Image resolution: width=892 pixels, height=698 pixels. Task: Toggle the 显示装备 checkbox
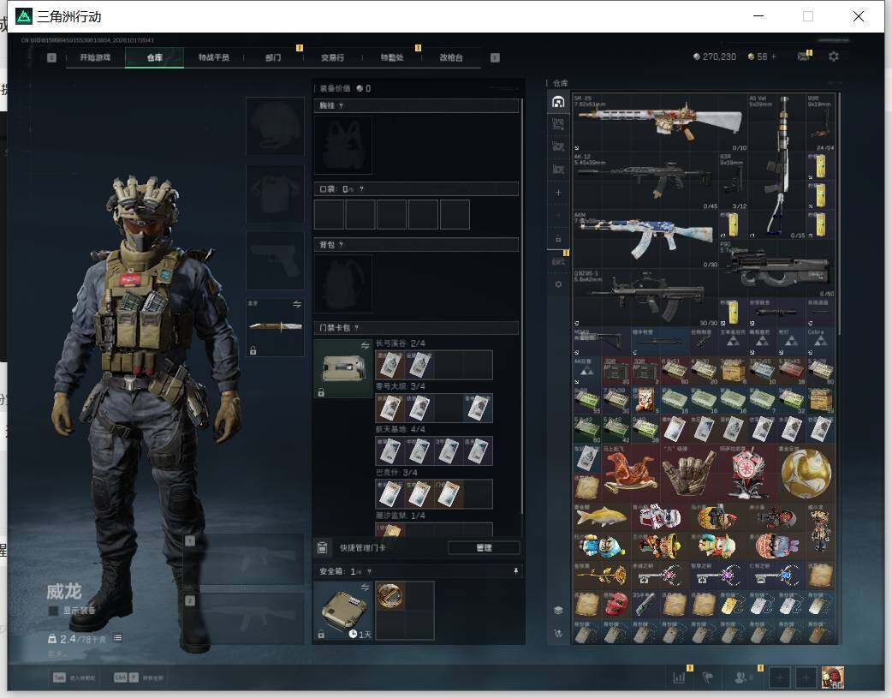pyautogui.click(x=53, y=611)
